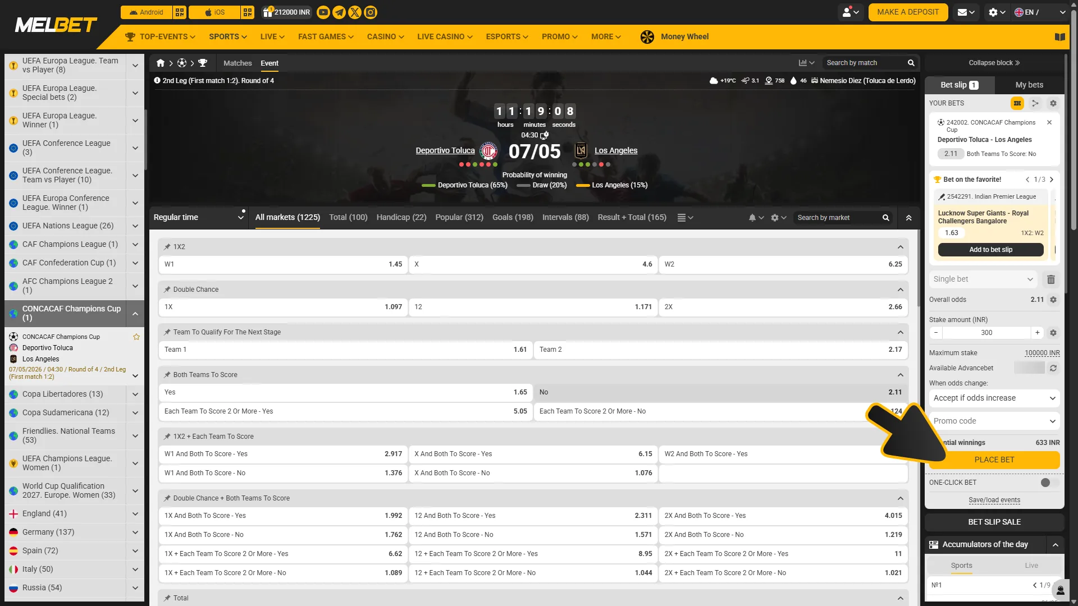The image size is (1078, 606).
Task: Collapse CONCACAF Champions Cup section
Action: [135, 314]
